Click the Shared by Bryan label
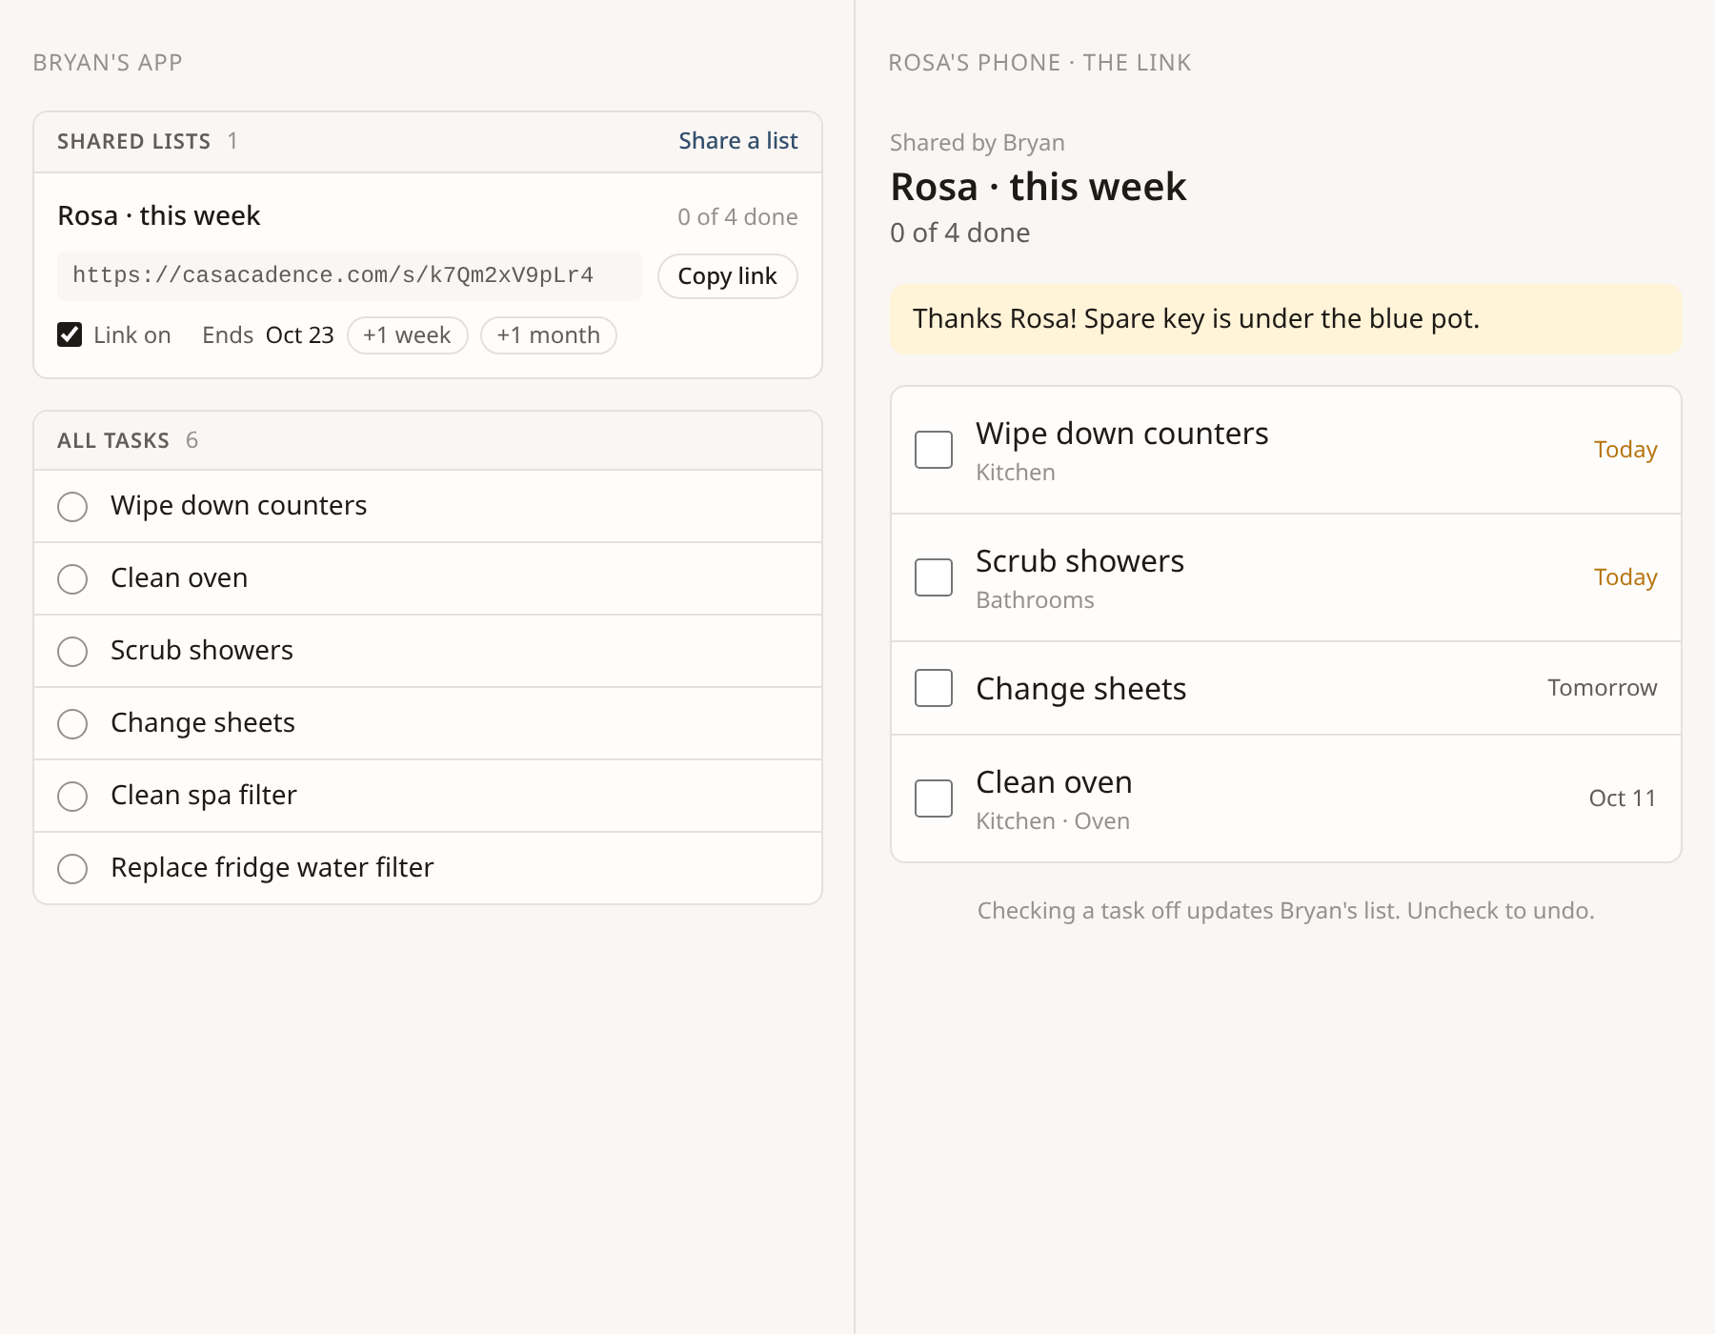Screen dimensions: 1715x1334 tap(978, 143)
